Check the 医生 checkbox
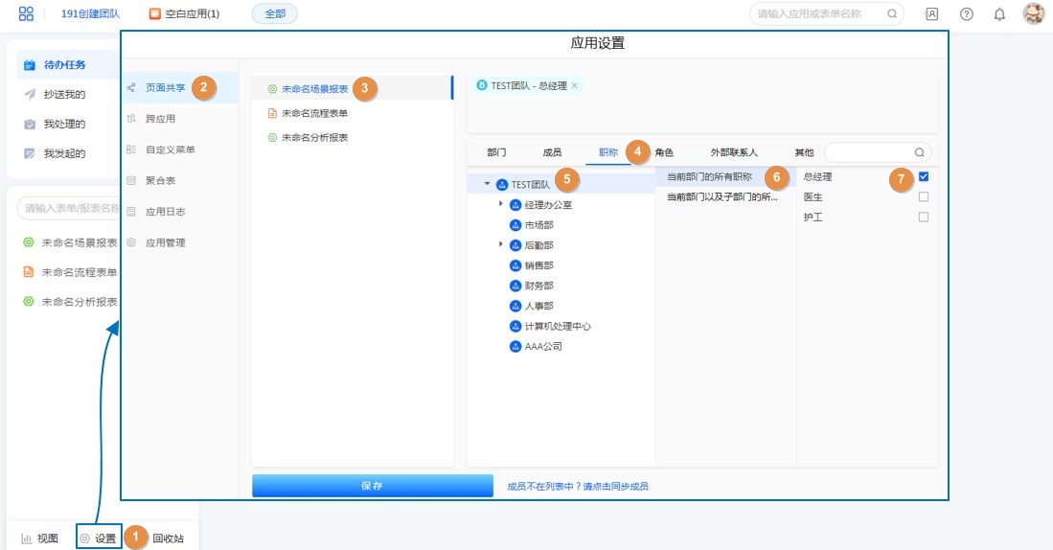 [x=924, y=196]
